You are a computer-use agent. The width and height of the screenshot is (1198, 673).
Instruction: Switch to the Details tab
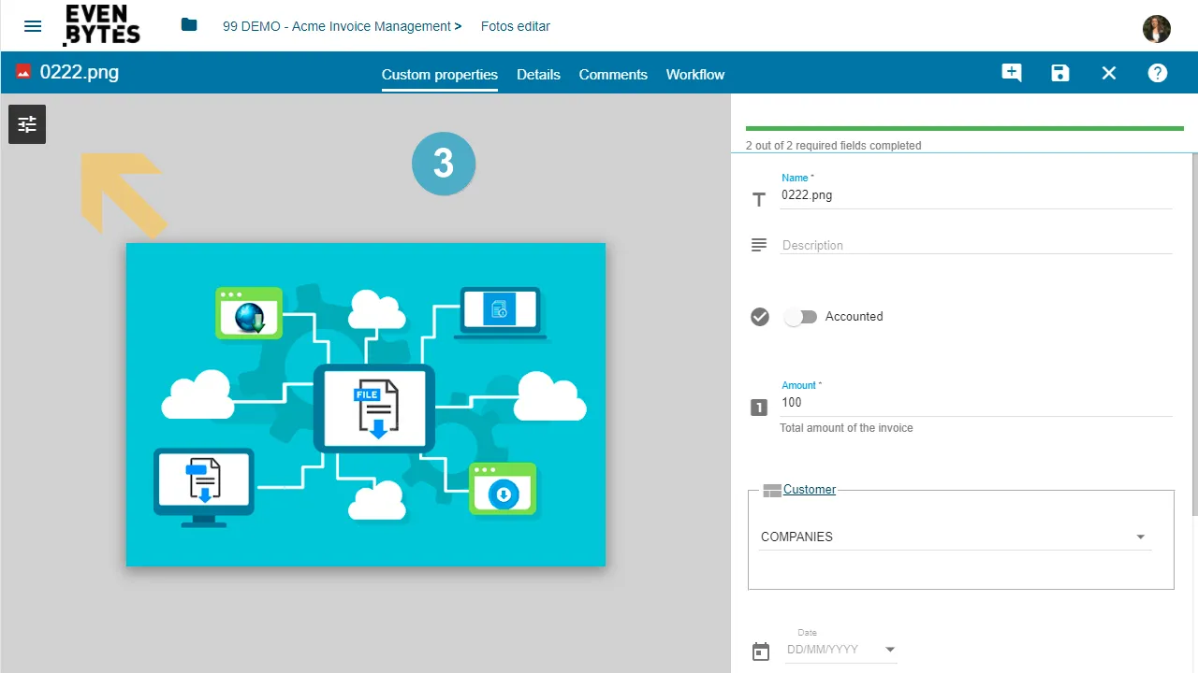click(x=538, y=75)
